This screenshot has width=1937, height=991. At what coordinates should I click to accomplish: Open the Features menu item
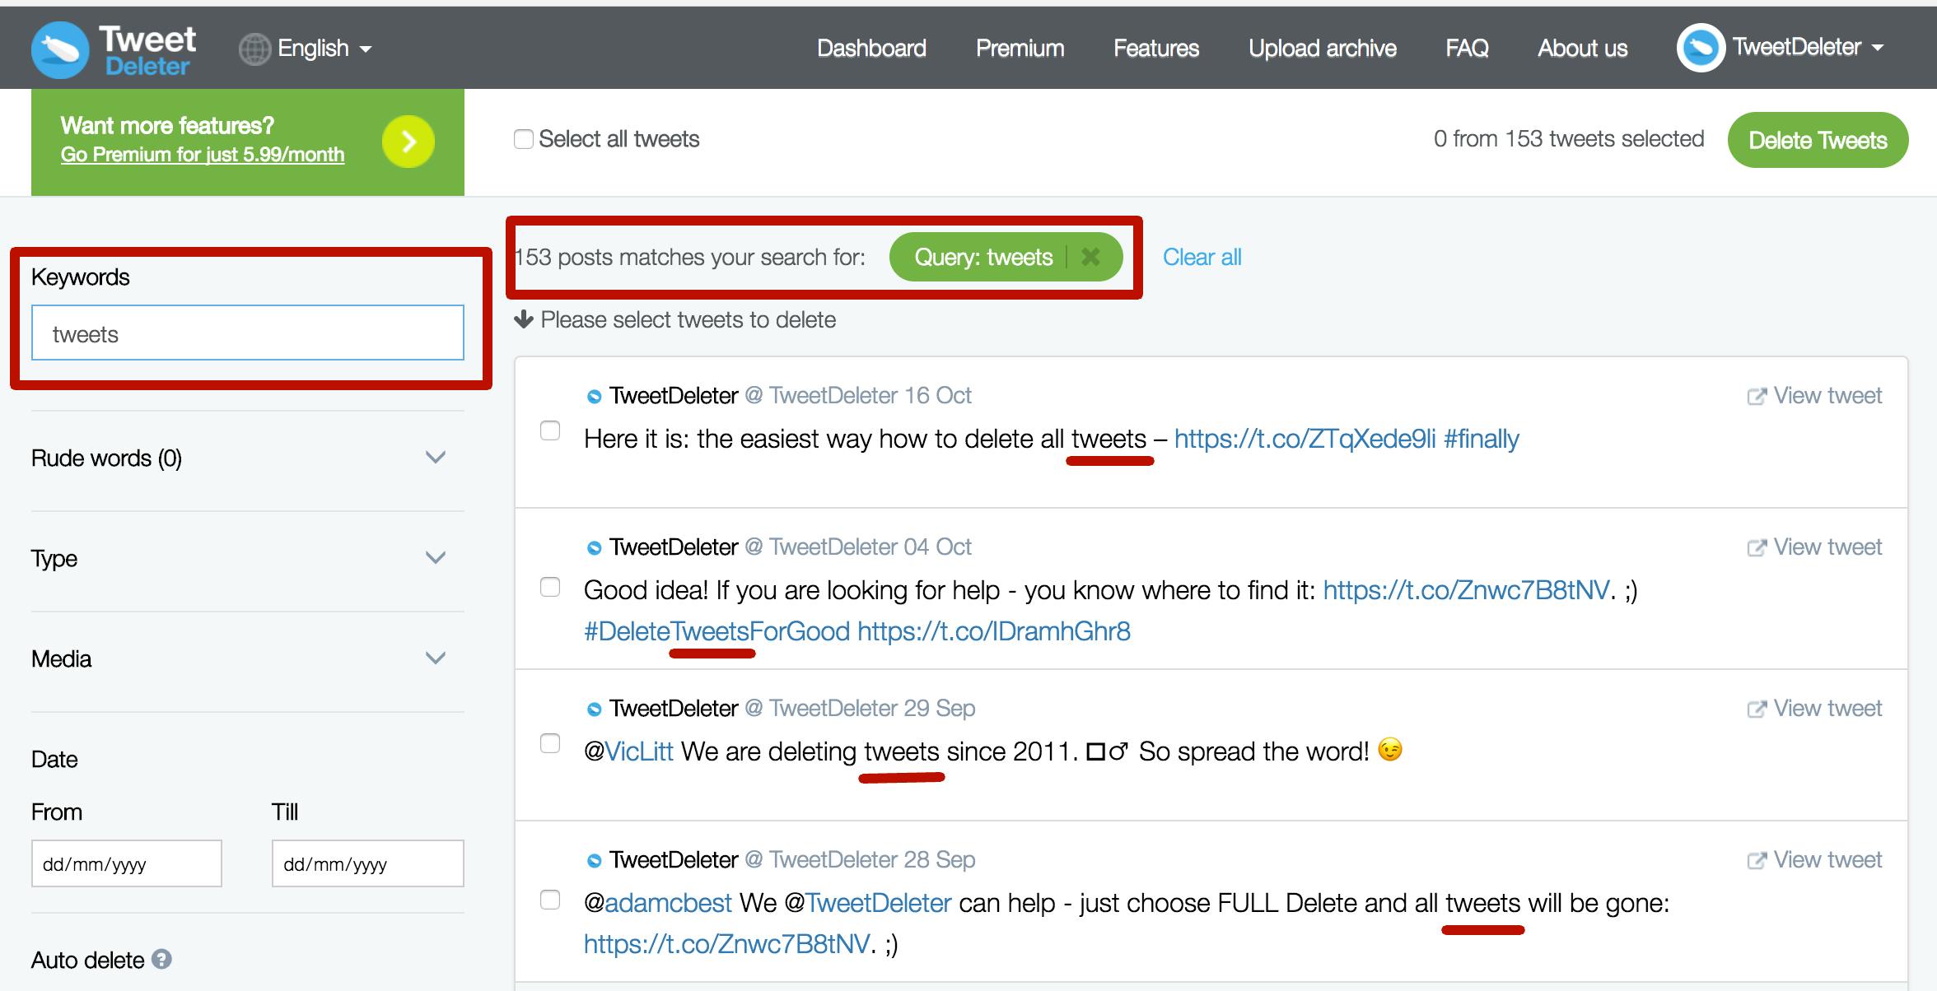1156,49
